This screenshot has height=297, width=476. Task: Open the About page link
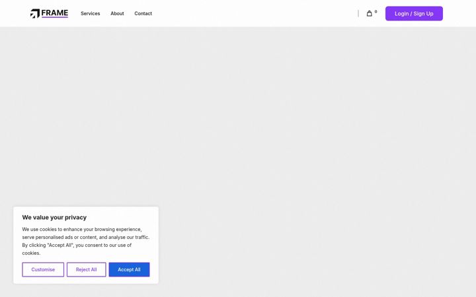pyautogui.click(x=117, y=14)
